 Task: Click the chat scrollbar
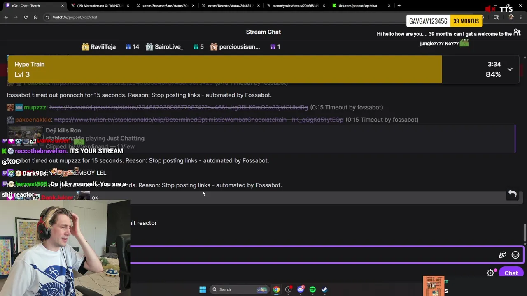click(x=525, y=233)
